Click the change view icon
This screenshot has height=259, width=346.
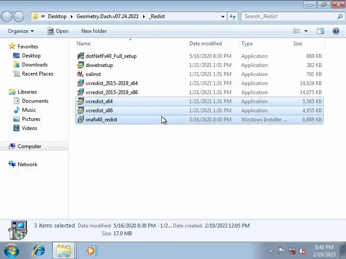click(296, 31)
